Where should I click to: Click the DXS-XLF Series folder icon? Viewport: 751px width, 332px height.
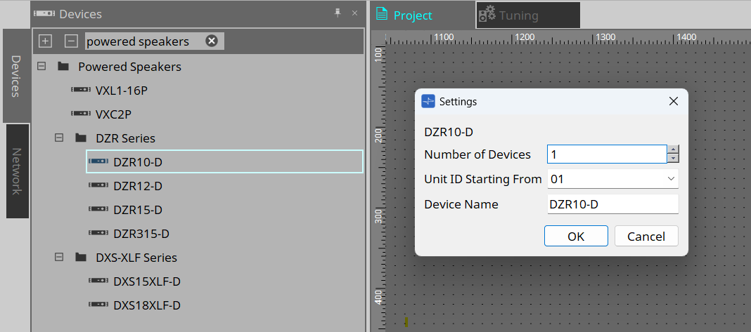[x=81, y=258]
